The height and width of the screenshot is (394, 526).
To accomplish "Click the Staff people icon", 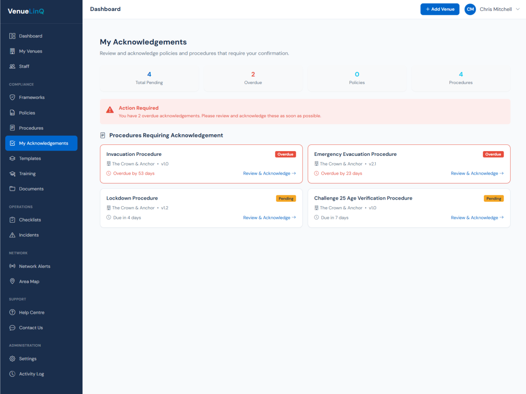I will click(12, 67).
